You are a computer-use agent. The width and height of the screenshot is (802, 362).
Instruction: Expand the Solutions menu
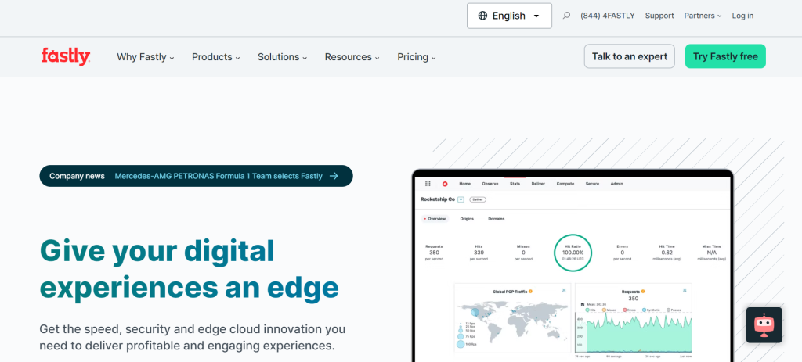(282, 57)
